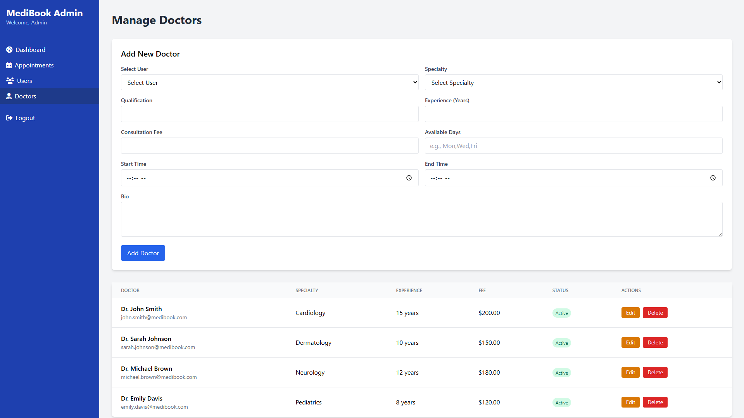The height and width of the screenshot is (418, 744).
Task: Click the Doctors icon in sidebar
Action: [x=9, y=96]
